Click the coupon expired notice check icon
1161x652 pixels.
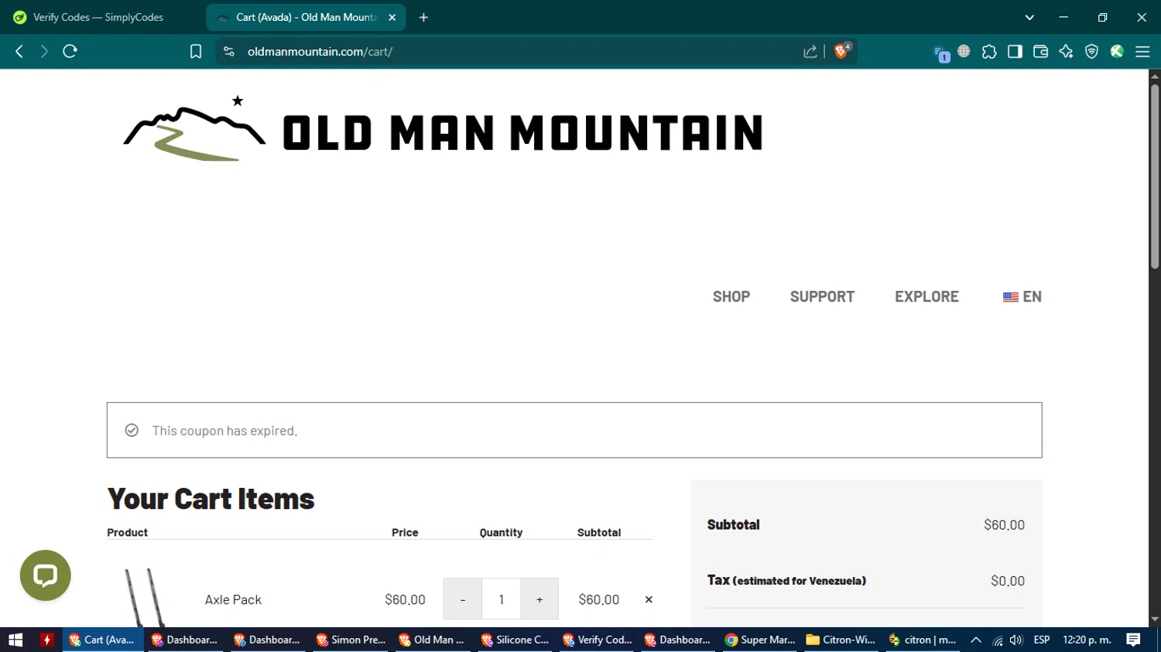tap(132, 430)
